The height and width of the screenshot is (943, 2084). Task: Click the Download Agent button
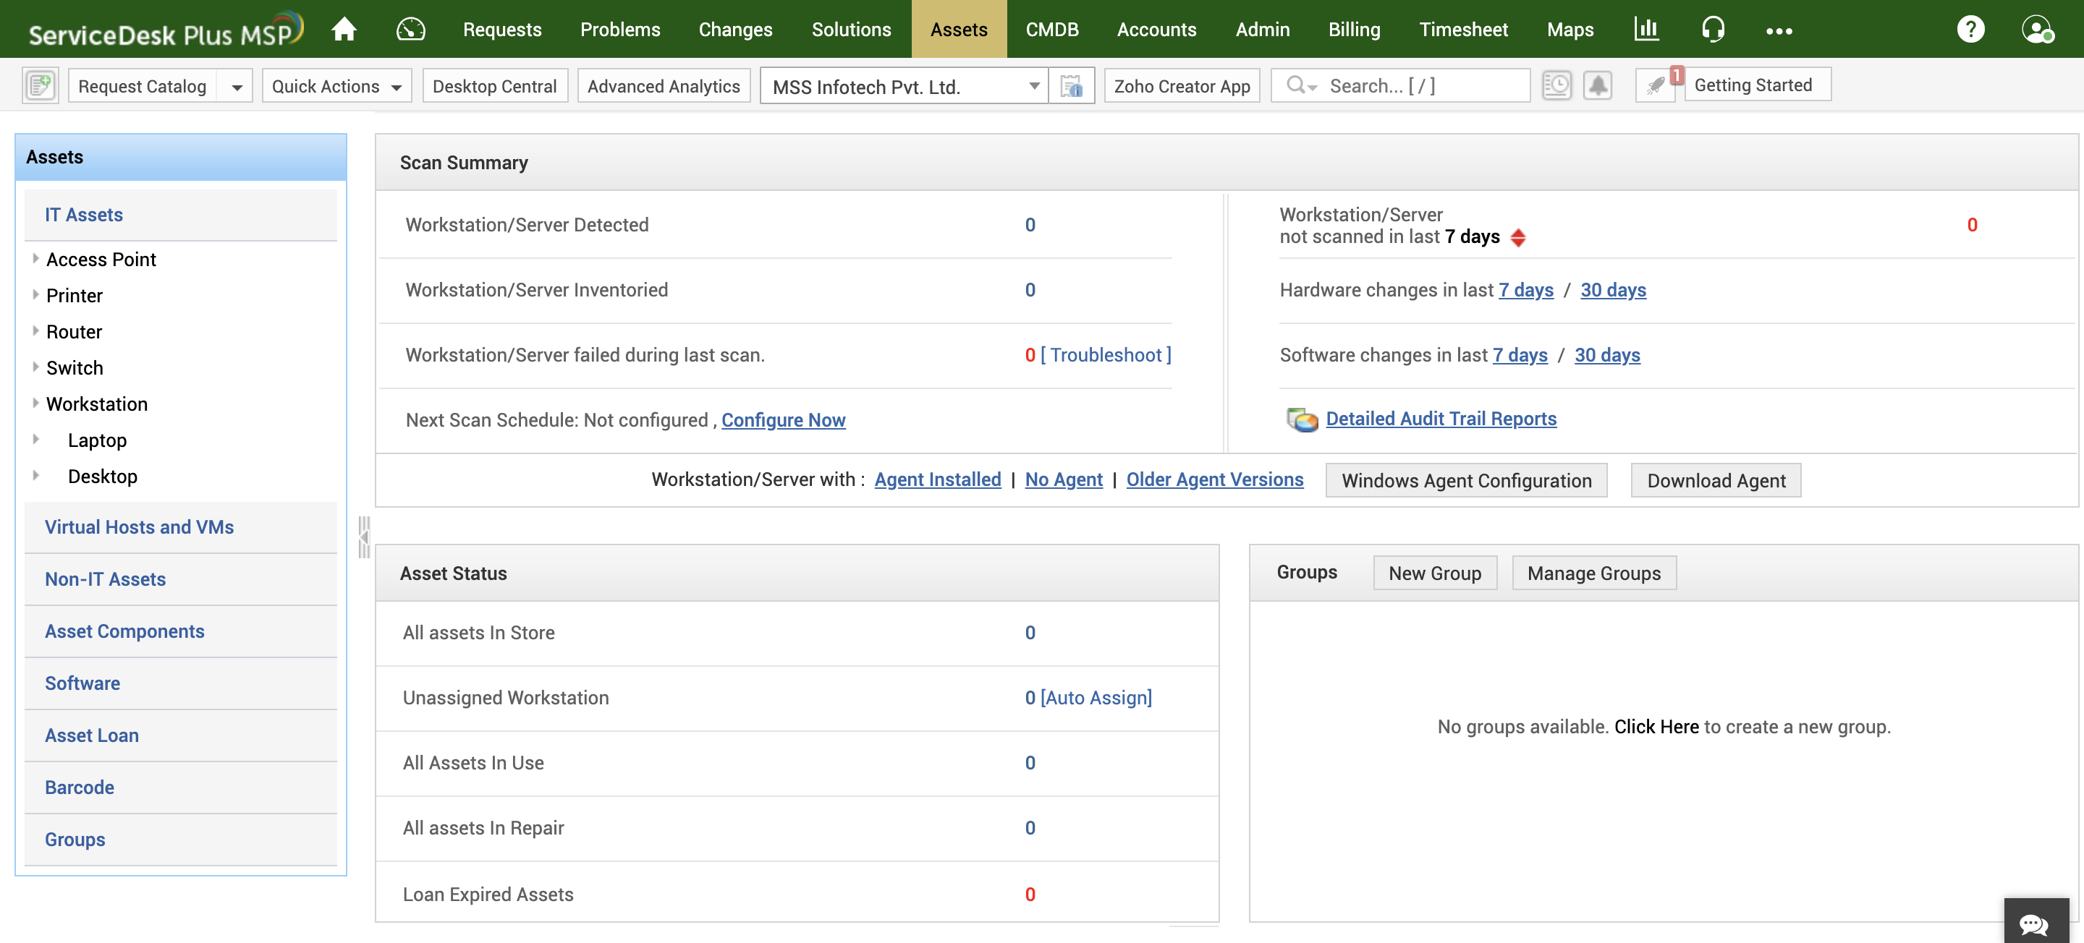coord(1715,480)
